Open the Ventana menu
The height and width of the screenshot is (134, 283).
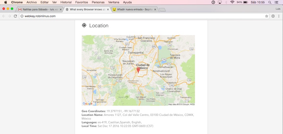[114, 2]
